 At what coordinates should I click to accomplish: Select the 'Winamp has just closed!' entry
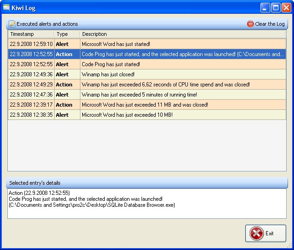click(x=147, y=74)
